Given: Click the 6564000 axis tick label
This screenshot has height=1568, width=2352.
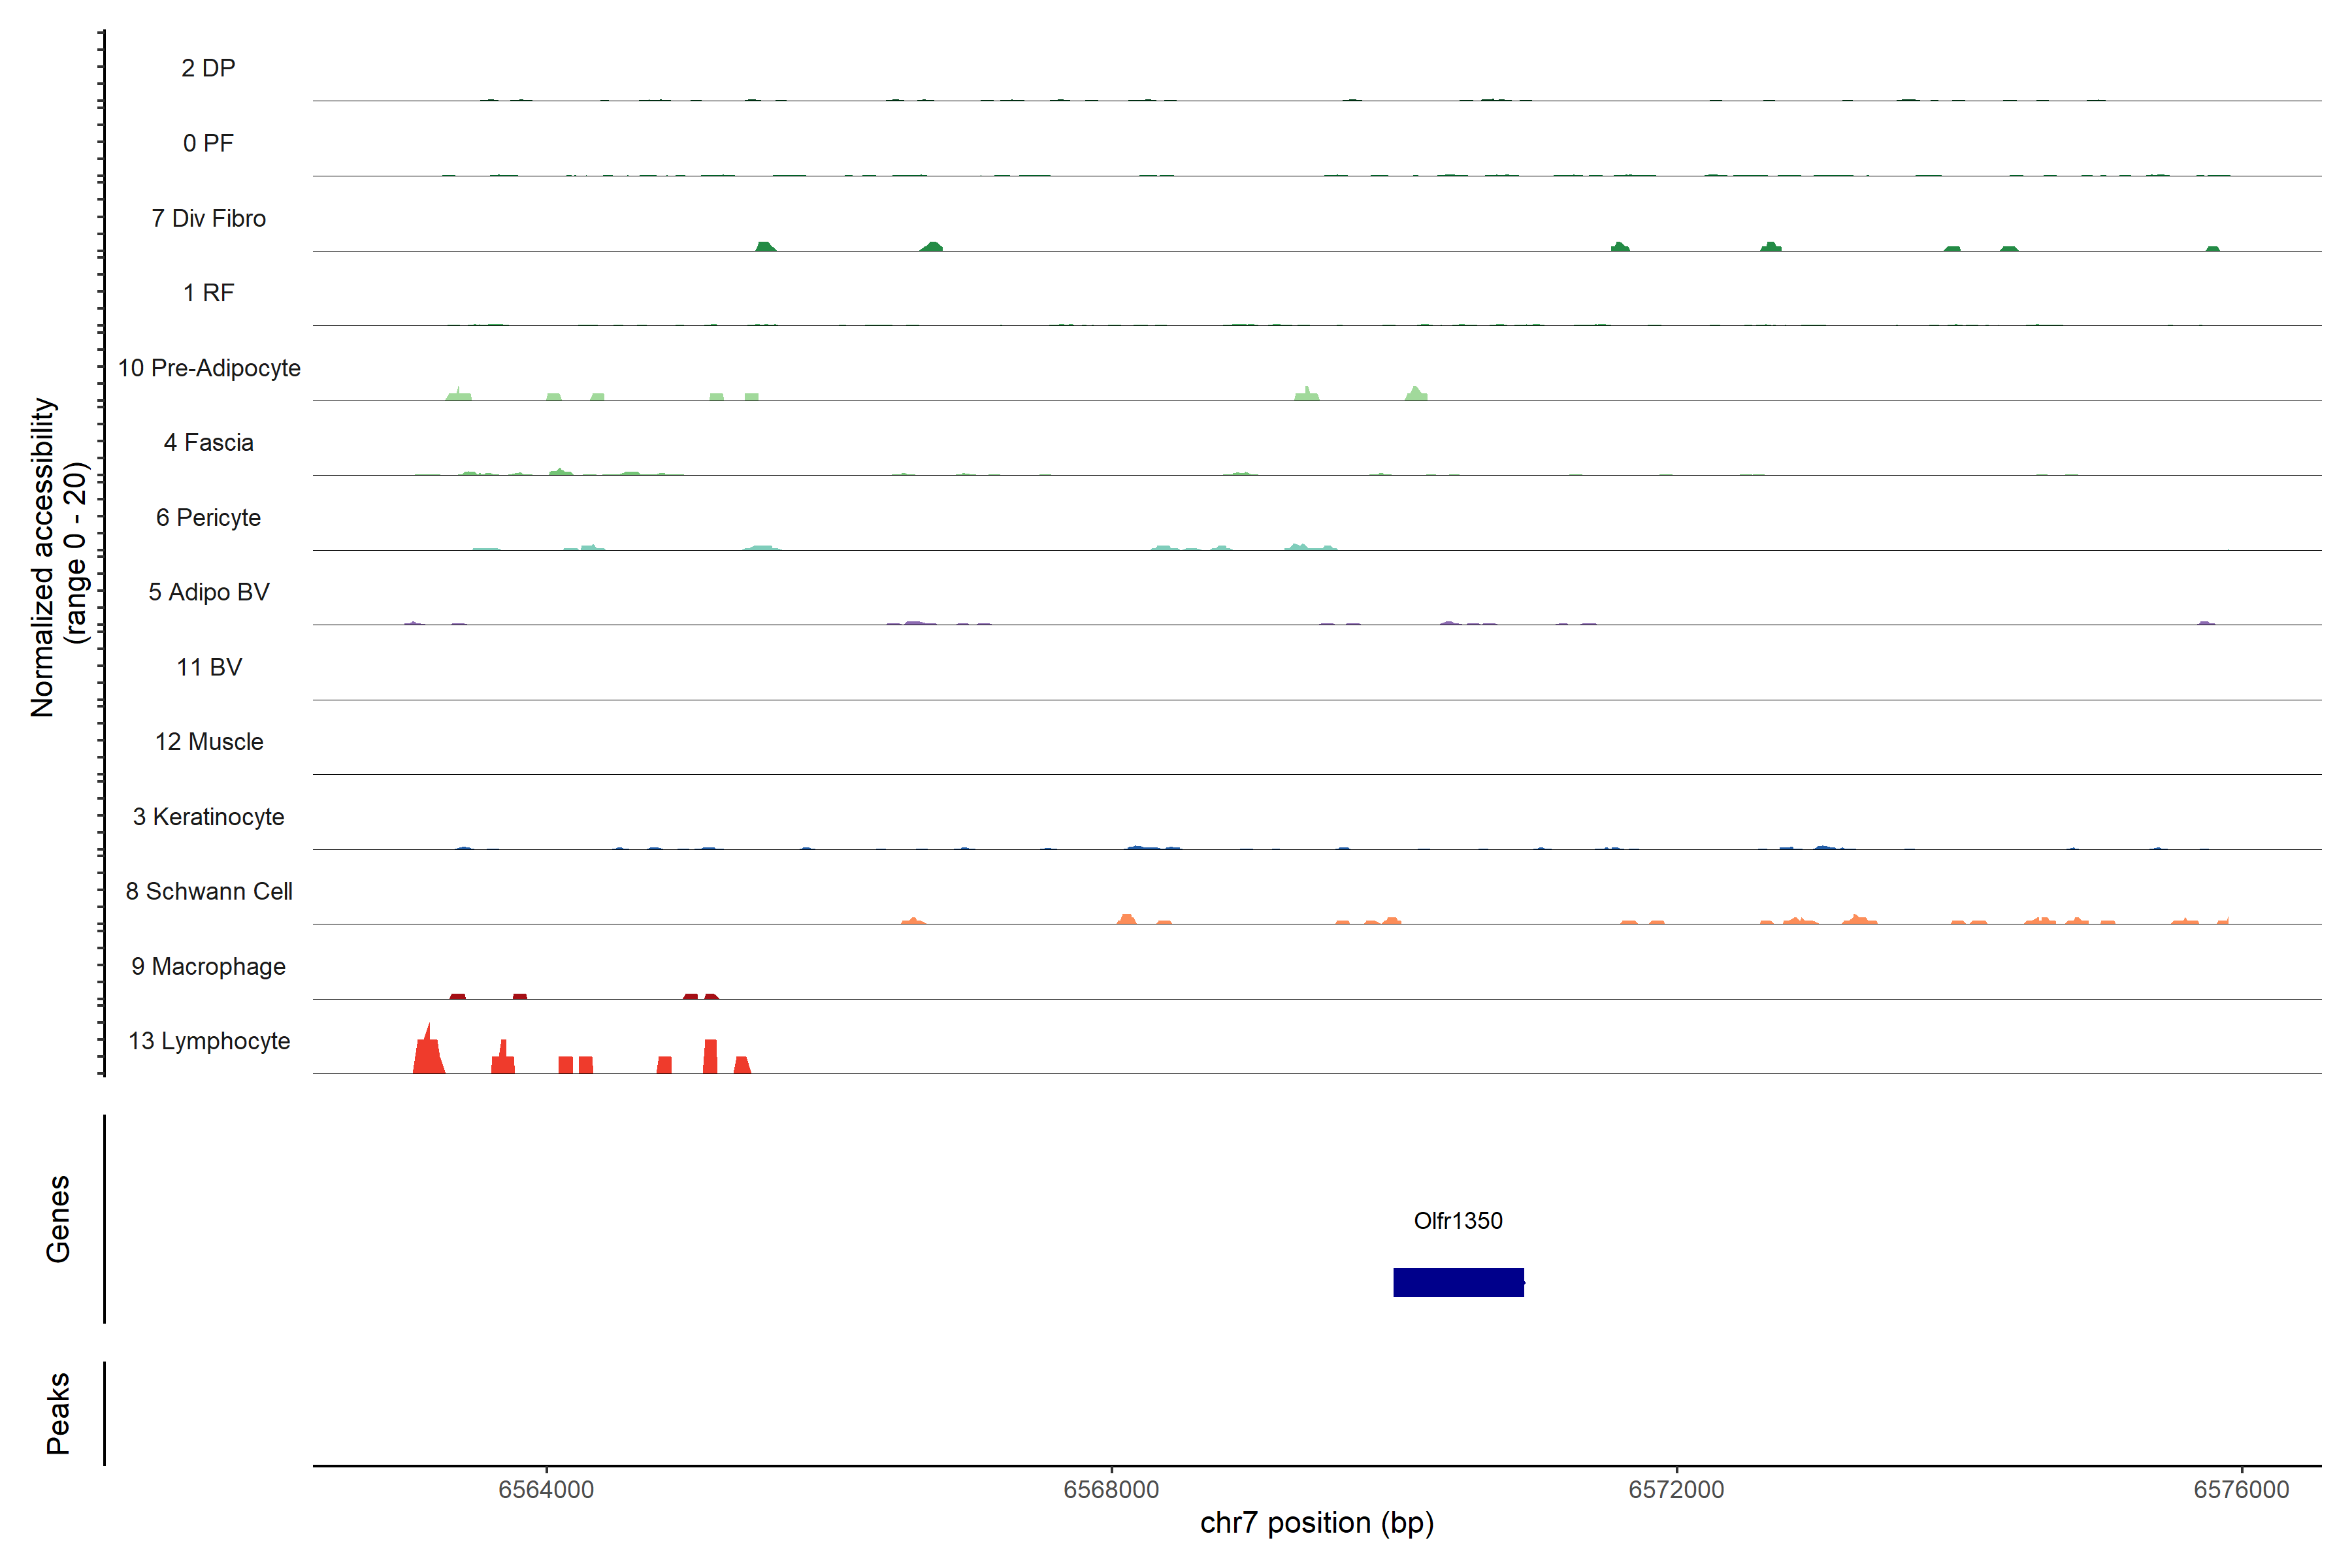Looking at the screenshot, I should pos(546,1490).
